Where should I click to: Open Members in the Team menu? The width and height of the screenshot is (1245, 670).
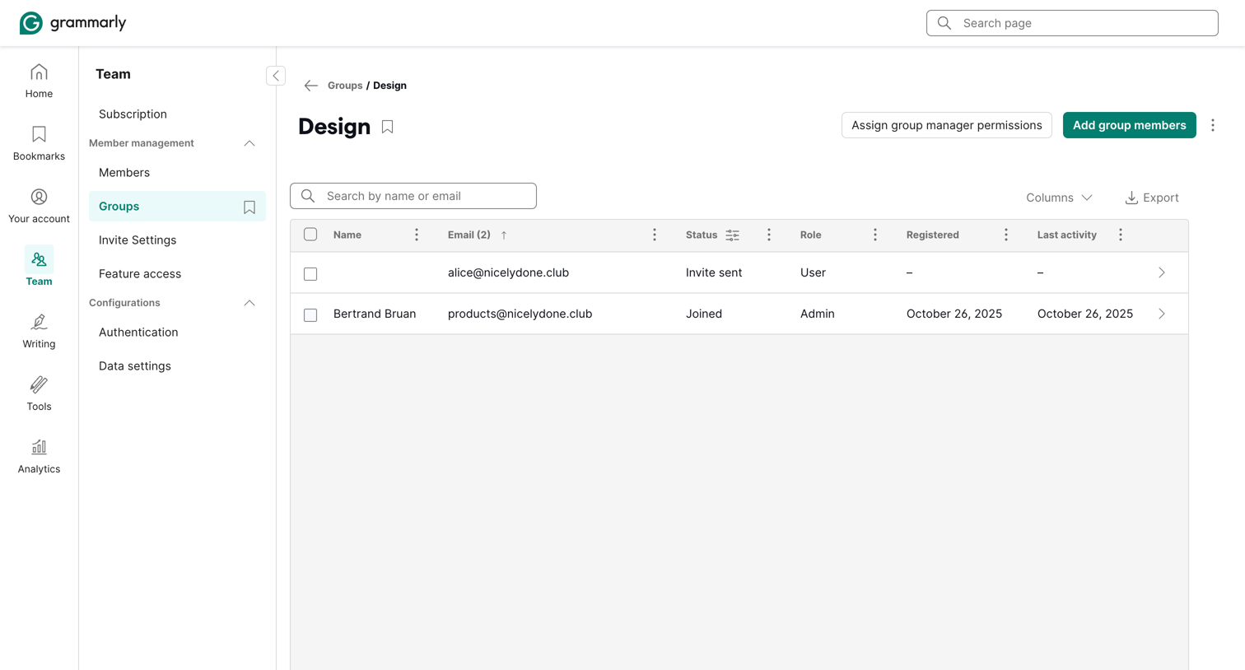coord(124,173)
